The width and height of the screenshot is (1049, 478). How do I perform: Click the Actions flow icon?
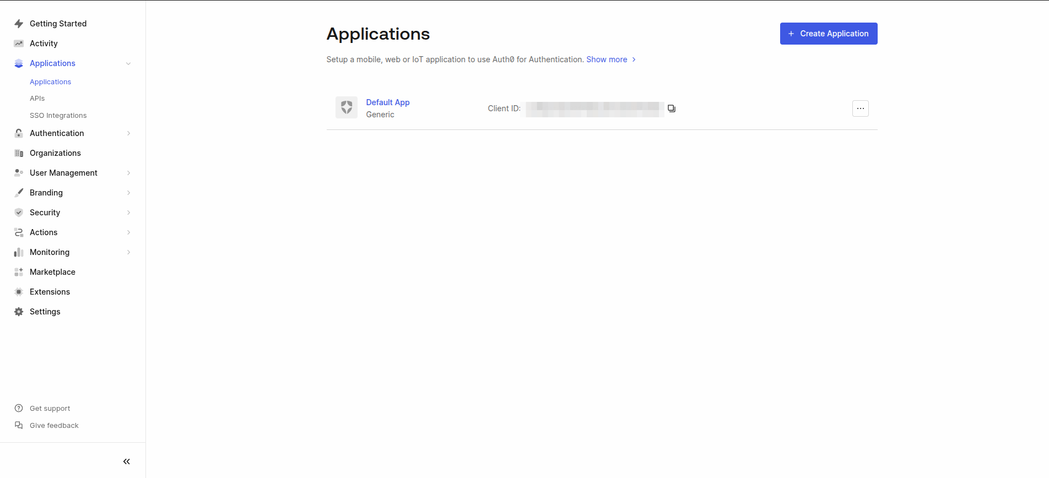[19, 232]
